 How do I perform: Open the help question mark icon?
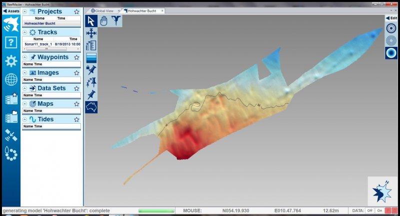click(x=11, y=42)
